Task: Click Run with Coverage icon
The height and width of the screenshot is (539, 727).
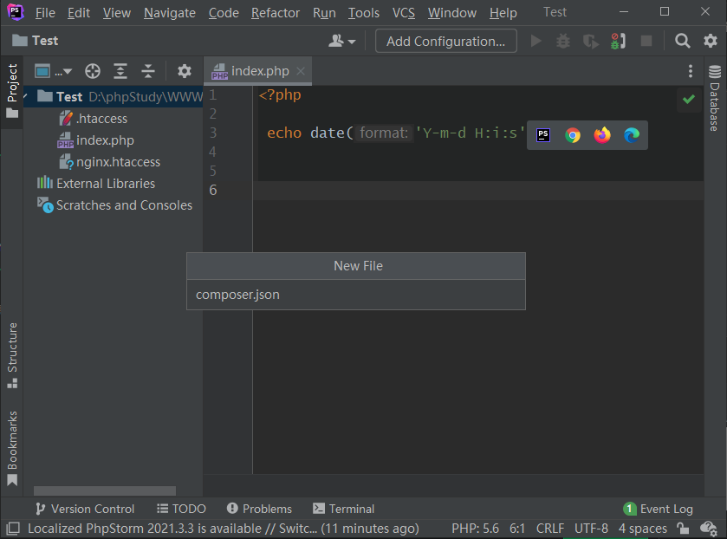Action: point(591,42)
